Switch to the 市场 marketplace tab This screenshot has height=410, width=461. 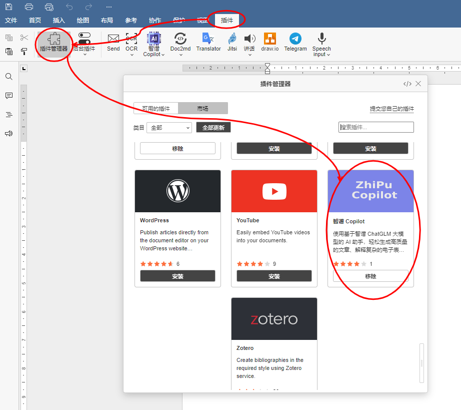click(203, 108)
